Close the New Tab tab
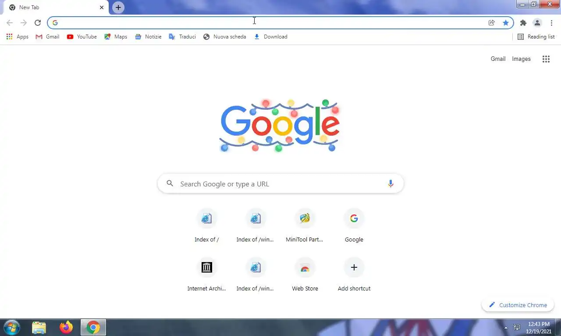The width and height of the screenshot is (561, 336). click(x=102, y=7)
